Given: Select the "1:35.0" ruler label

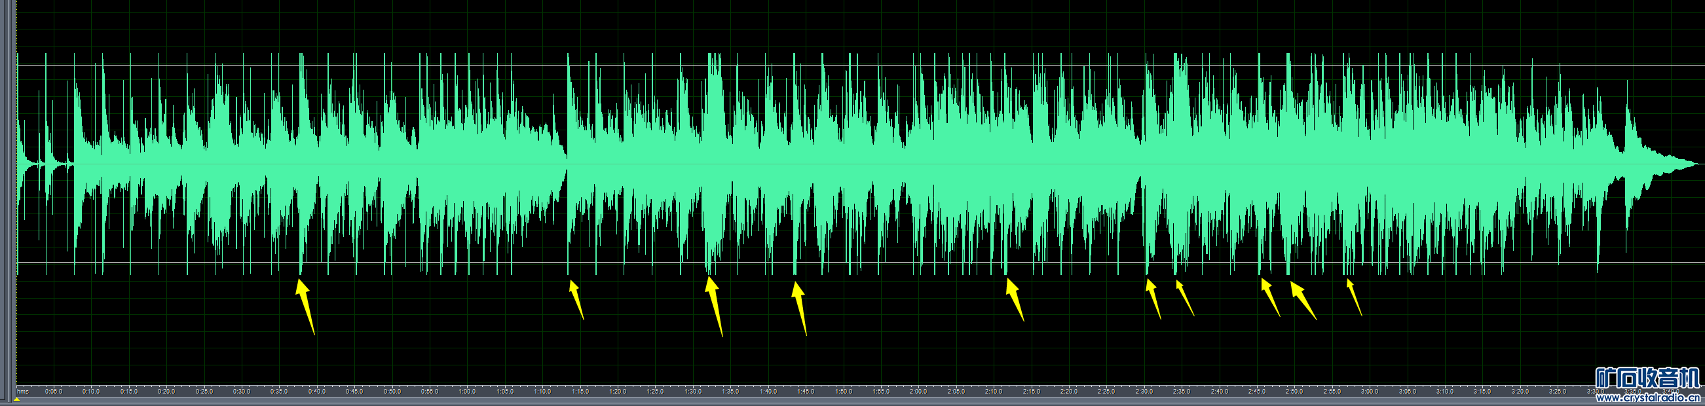Looking at the screenshot, I should [x=731, y=392].
